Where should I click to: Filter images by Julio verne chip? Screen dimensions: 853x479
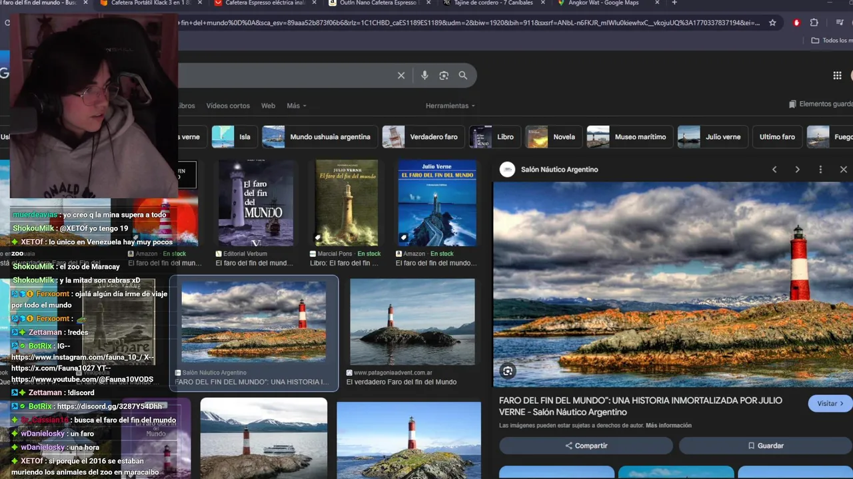tap(712, 137)
